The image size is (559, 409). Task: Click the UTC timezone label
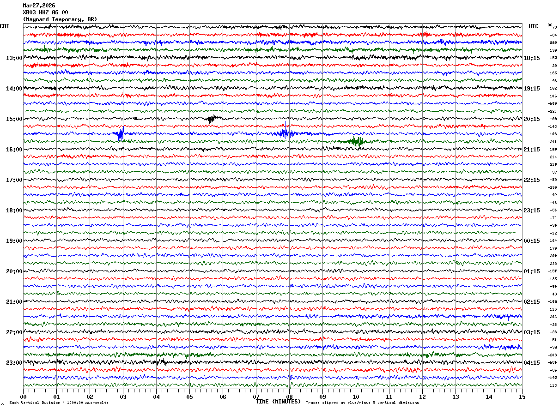[534, 26]
